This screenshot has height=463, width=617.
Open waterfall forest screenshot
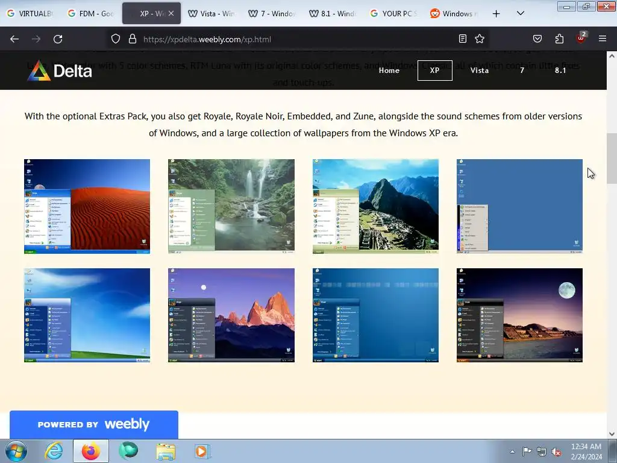[231, 206]
